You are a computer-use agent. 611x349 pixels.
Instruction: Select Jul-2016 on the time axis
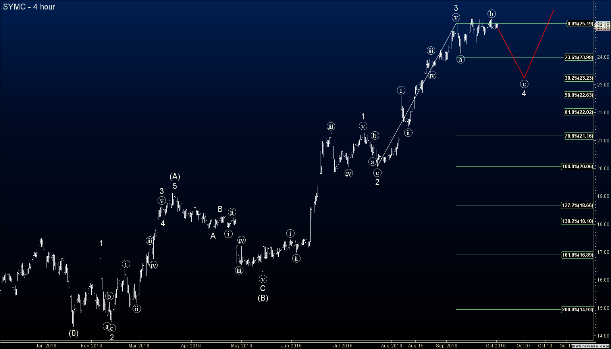pyautogui.click(x=343, y=345)
